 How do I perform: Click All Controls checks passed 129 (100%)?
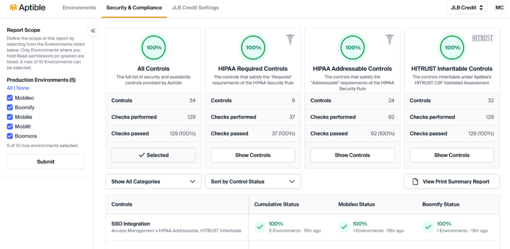pos(182,133)
